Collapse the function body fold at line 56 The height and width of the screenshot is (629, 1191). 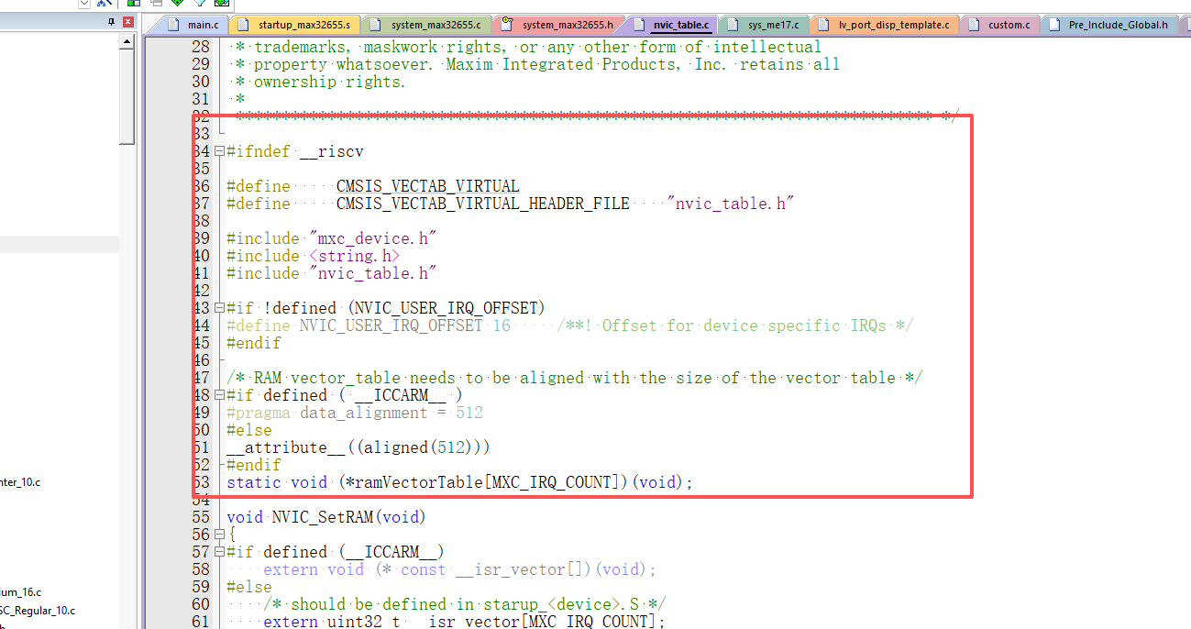(x=219, y=535)
